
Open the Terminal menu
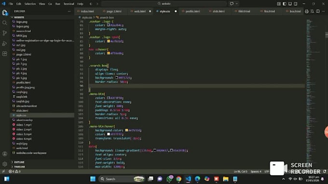tap(68, 4)
